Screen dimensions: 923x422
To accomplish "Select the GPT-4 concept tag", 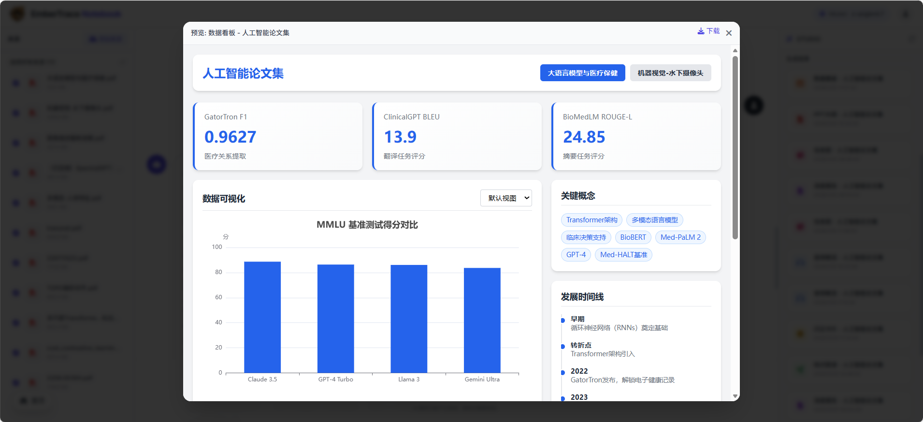I will tap(576, 255).
